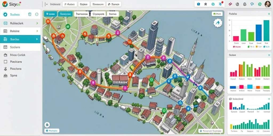The height and width of the screenshot is (136, 273).
Task: Click the Pothipia button at map bottom
Action: tap(52, 131)
